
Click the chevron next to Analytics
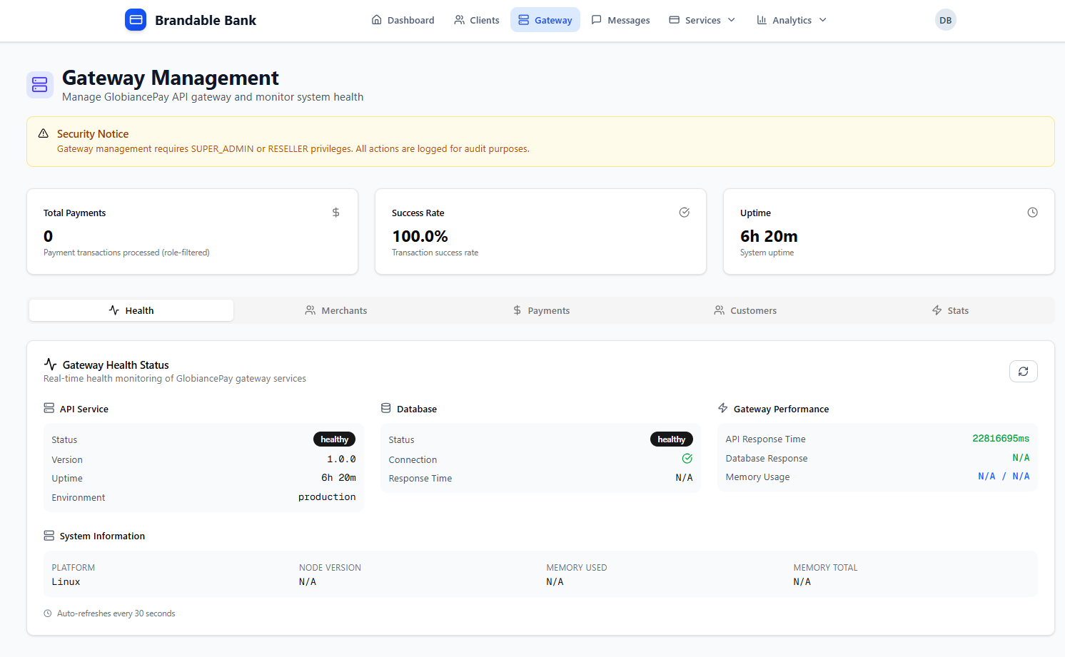823,20
